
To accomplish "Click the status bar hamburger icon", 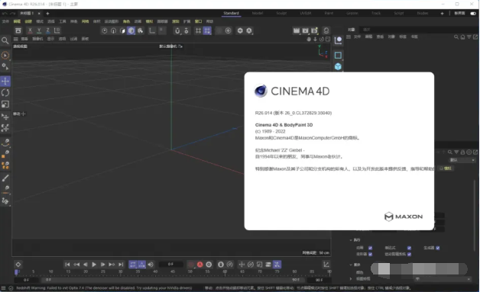I will (3, 288).
